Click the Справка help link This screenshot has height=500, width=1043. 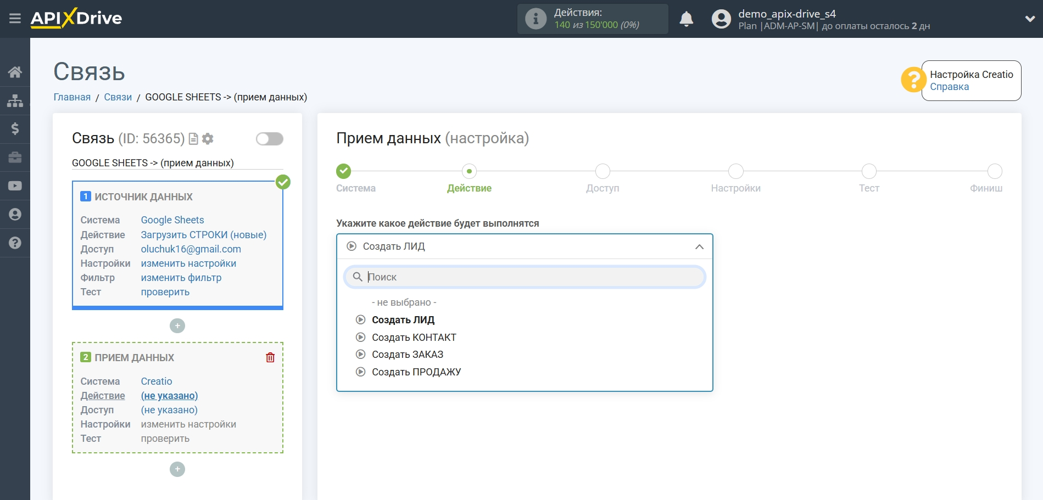pos(949,87)
